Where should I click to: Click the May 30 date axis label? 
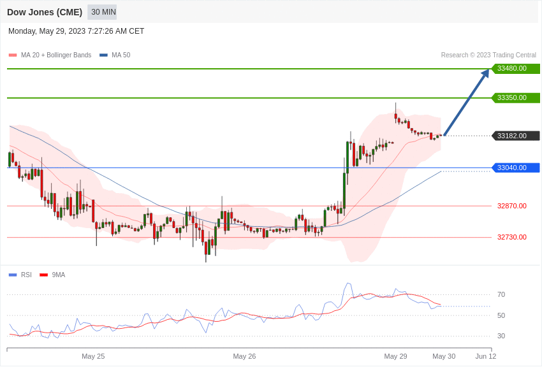coord(444,356)
